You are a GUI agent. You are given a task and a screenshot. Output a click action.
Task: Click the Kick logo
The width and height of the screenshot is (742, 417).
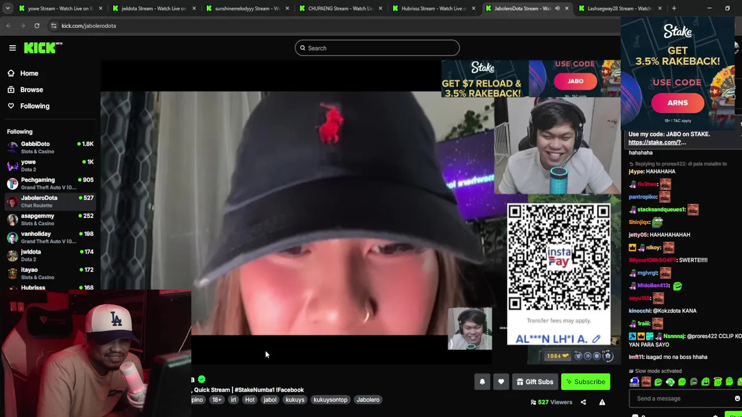pos(43,48)
